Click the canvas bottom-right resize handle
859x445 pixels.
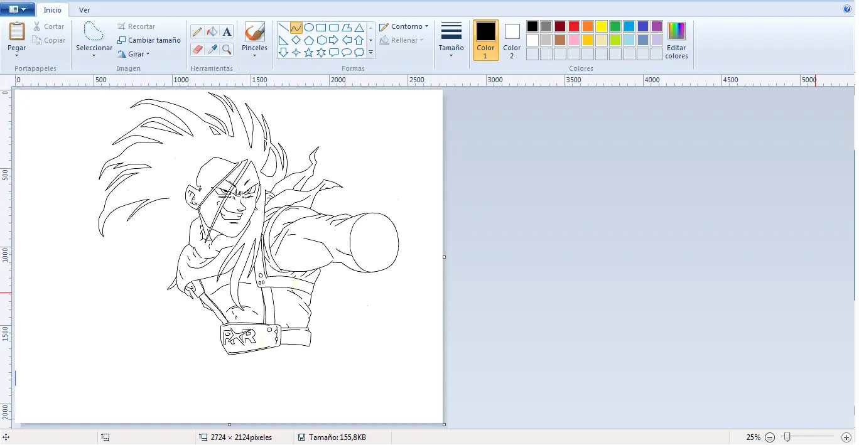[445, 425]
